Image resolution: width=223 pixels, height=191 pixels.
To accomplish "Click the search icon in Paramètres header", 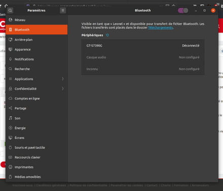I will [10, 11].
